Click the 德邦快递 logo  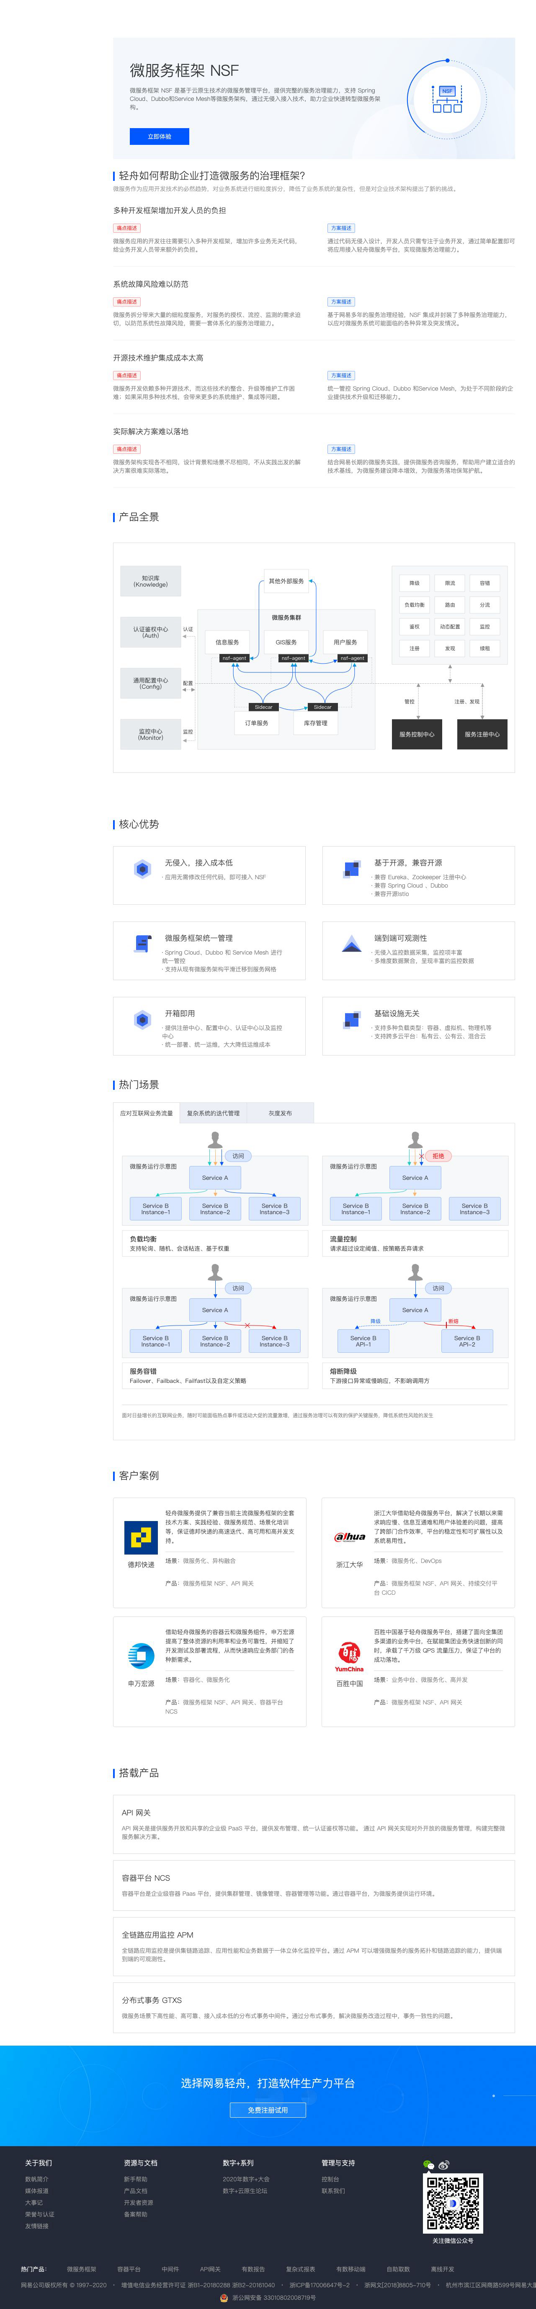141,1537
